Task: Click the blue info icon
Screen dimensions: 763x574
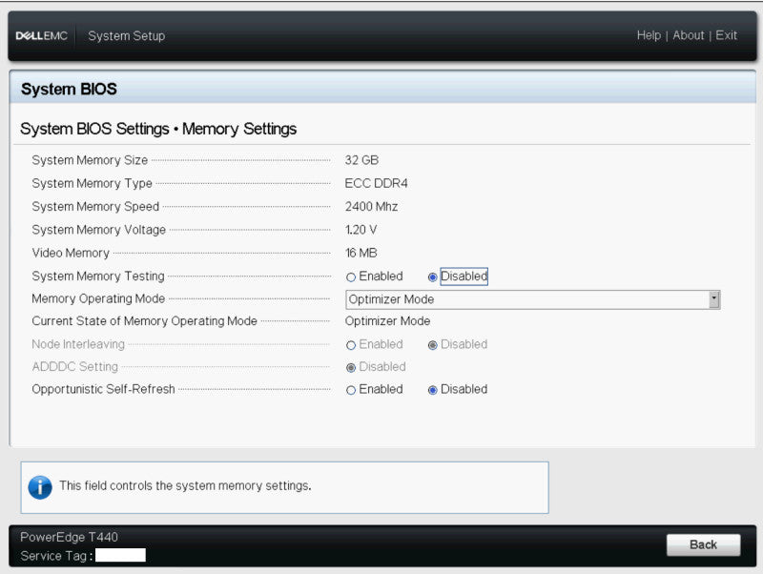Action: 40,487
